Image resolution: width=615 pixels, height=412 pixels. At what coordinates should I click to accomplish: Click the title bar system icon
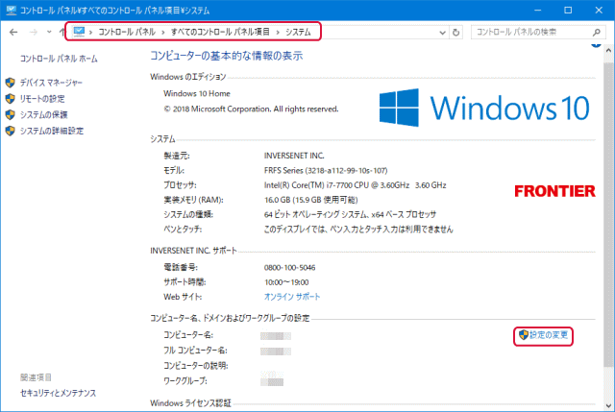point(11,11)
